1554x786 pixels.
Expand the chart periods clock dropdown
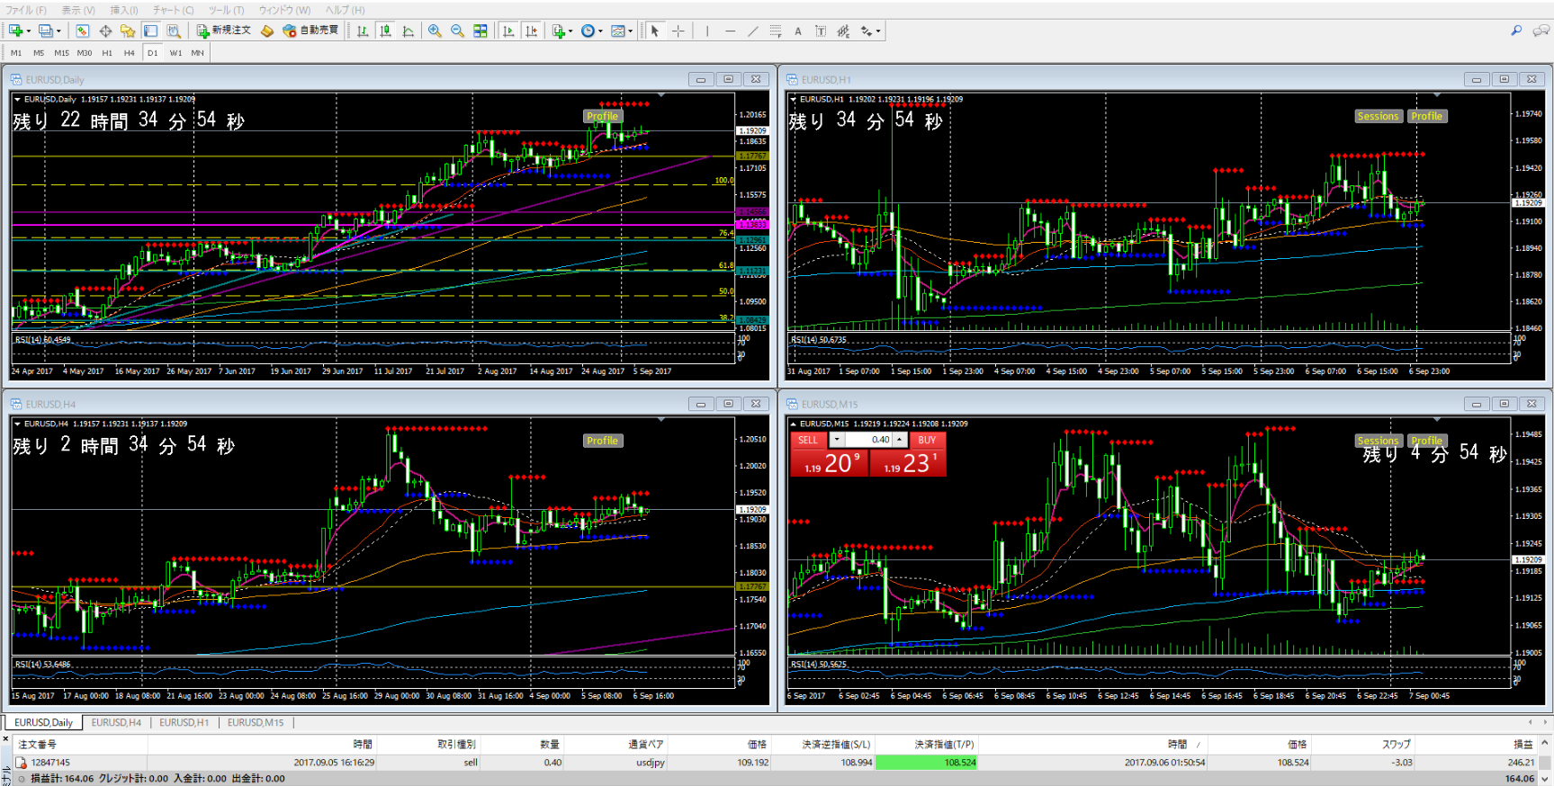600,31
